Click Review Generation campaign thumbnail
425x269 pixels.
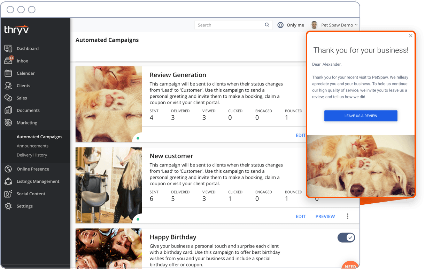tap(109, 104)
